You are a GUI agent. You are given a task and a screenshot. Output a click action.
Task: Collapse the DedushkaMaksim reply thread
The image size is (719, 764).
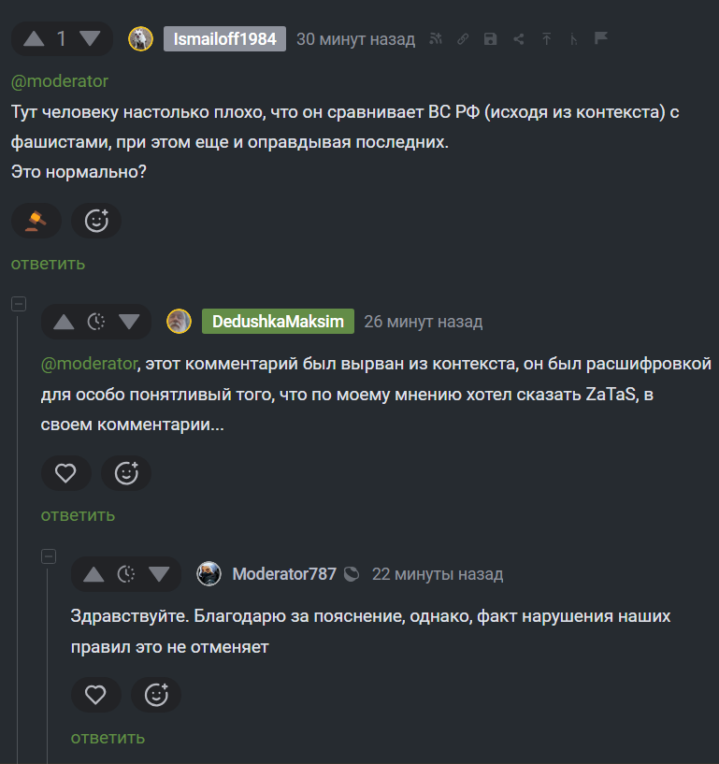pos(19,304)
